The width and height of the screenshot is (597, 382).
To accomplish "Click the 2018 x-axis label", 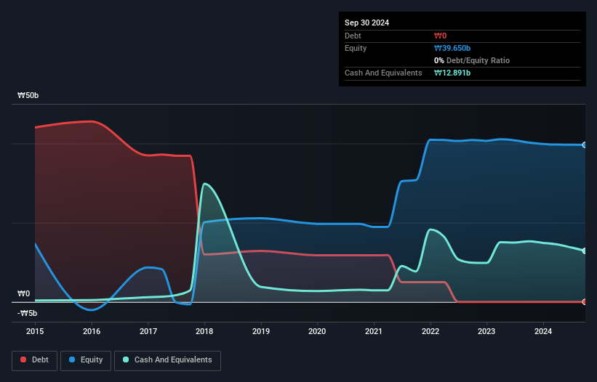I will click(204, 331).
